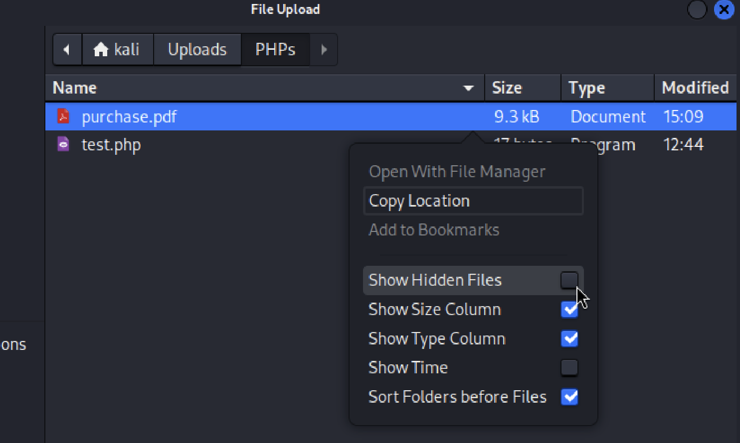The image size is (740, 443).
Task: Click the Name column sort arrow
Action: pyautogui.click(x=468, y=88)
